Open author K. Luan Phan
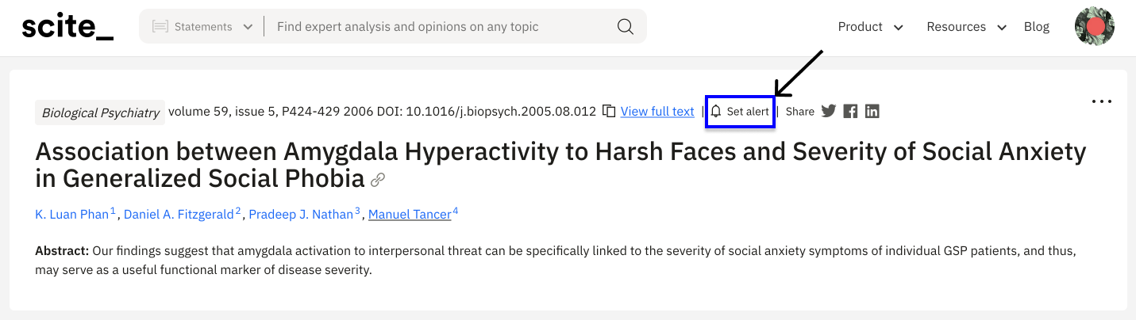The height and width of the screenshot is (320, 1136). click(71, 215)
